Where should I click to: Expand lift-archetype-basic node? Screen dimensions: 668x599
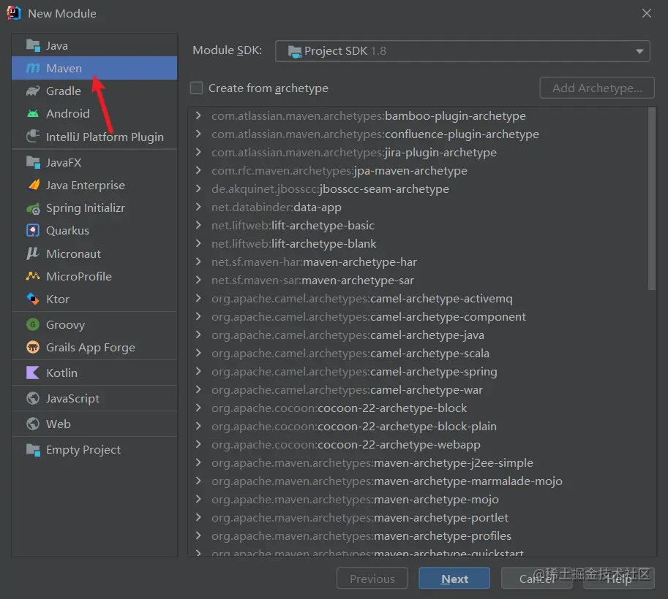click(198, 225)
